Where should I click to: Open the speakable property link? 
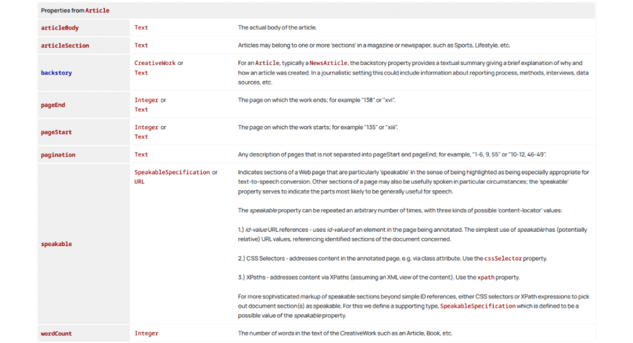click(56, 244)
